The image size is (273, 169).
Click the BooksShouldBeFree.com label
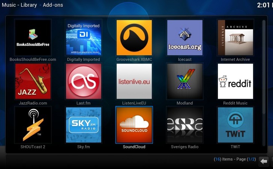tap(33, 59)
